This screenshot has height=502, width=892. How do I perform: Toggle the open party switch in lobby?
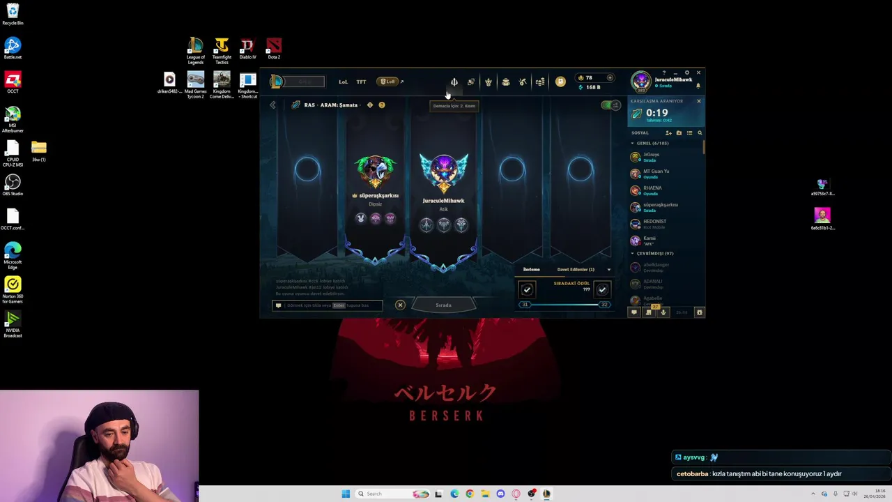click(x=610, y=105)
